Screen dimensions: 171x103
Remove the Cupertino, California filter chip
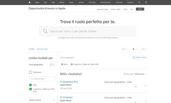tap(72, 64)
